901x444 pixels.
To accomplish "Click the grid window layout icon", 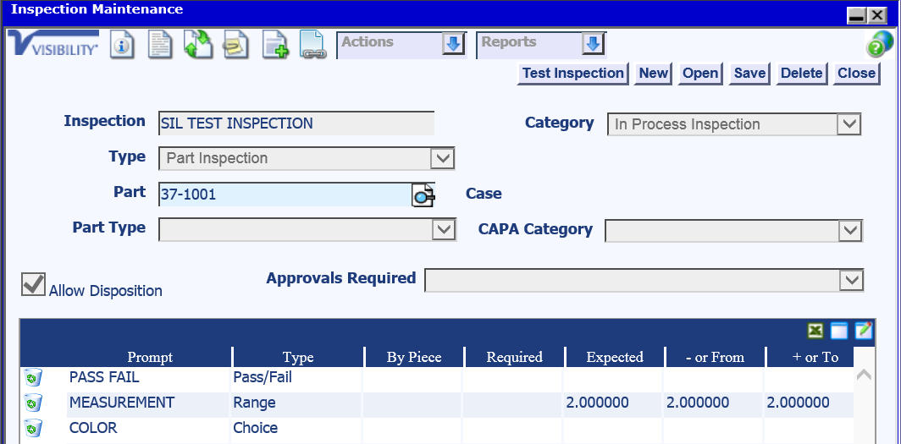I will point(839,331).
